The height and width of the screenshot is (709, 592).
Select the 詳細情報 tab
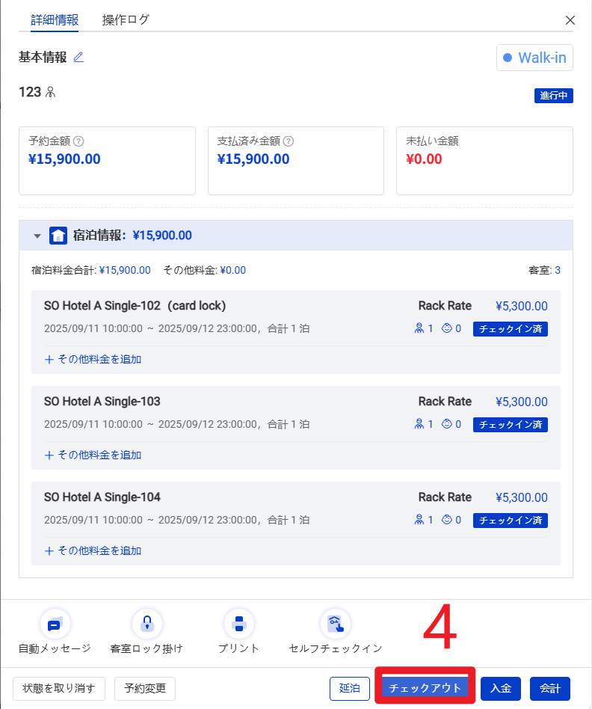click(x=55, y=20)
